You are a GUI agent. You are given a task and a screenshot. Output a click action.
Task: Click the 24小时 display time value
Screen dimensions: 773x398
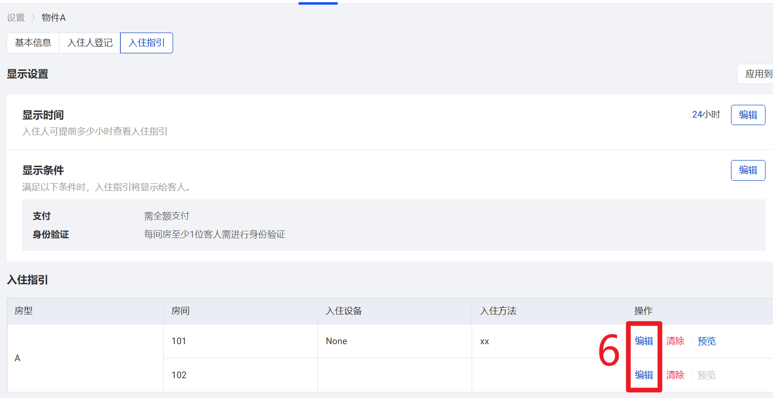706,115
